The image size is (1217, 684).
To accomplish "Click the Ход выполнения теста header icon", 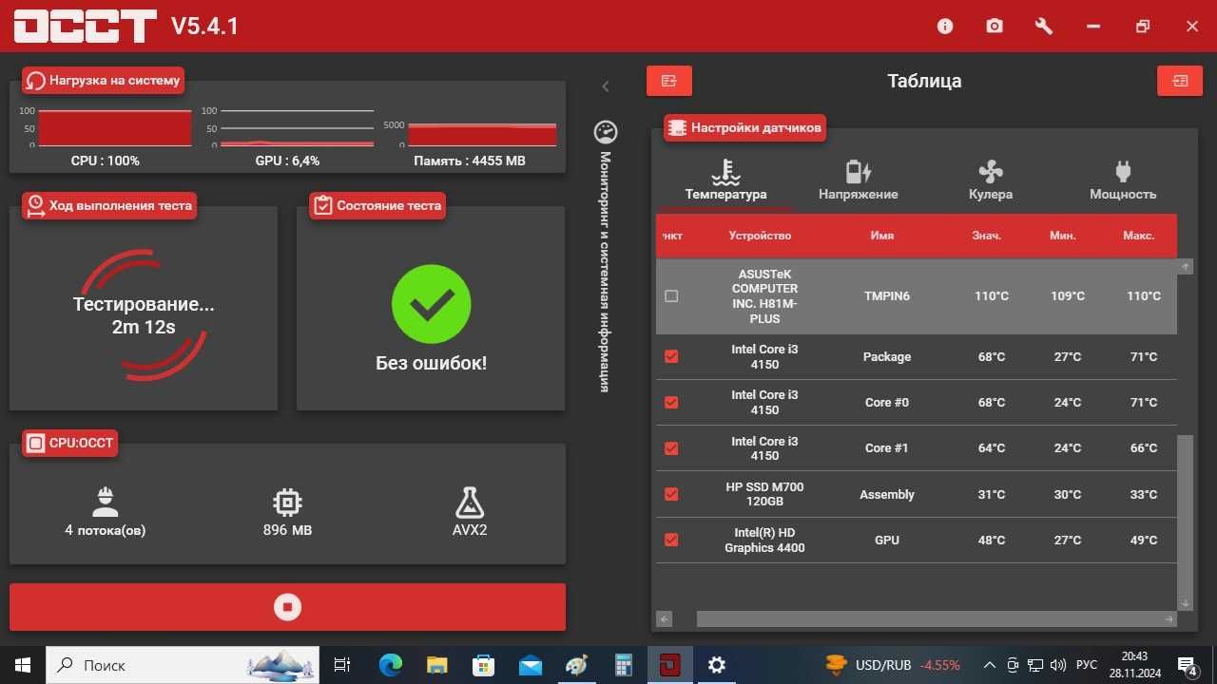I will tap(35, 205).
